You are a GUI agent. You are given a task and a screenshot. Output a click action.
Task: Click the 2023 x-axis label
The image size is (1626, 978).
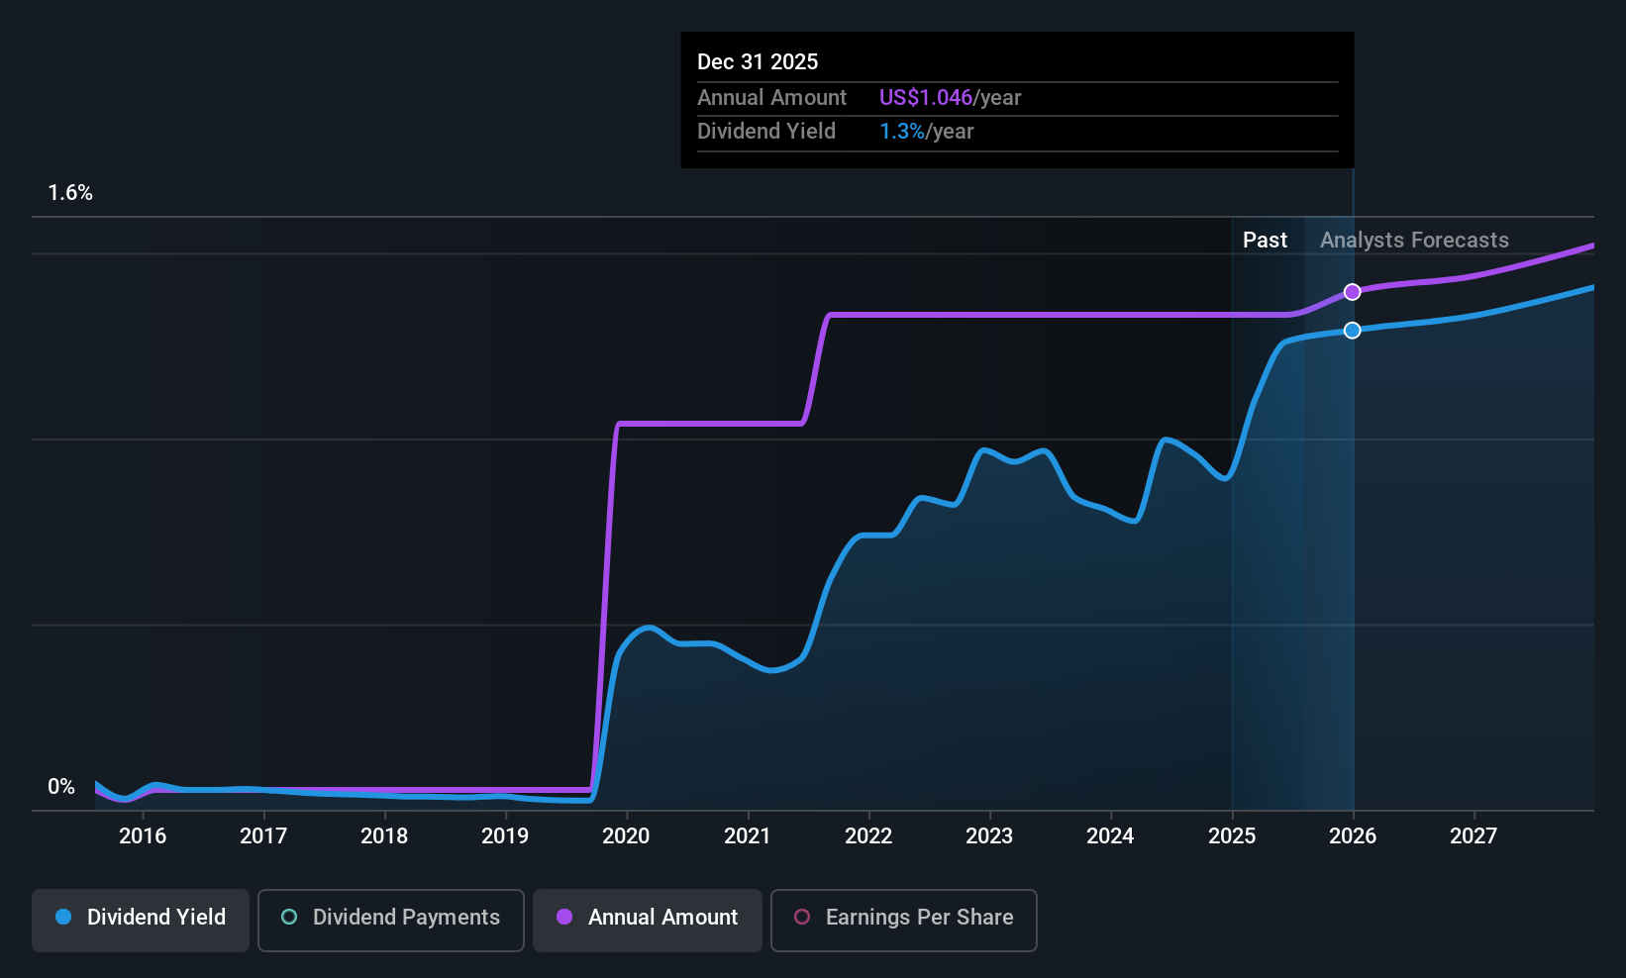pos(989,835)
